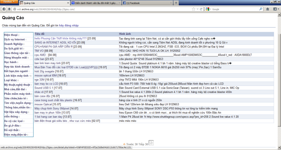The image size is (281, 150).
Task: Open the 'Điện thoại' category
Action: tap(11, 35)
